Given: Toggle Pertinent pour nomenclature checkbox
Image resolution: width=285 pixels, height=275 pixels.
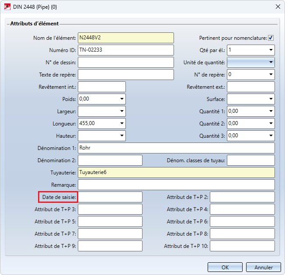Looking at the screenshot, I should point(271,38).
